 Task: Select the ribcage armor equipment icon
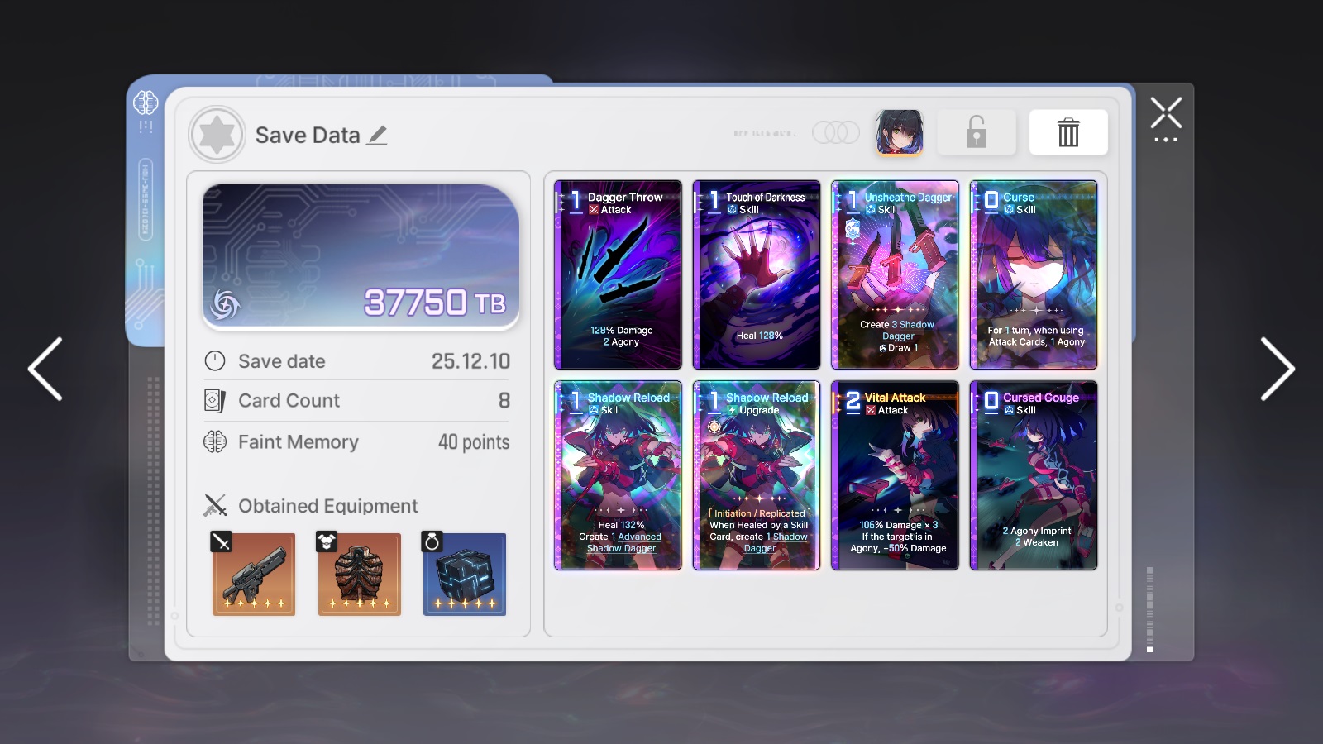(x=360, y=575)
